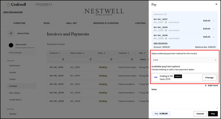Click Jane Austin's black avatar

coord(11,45)
